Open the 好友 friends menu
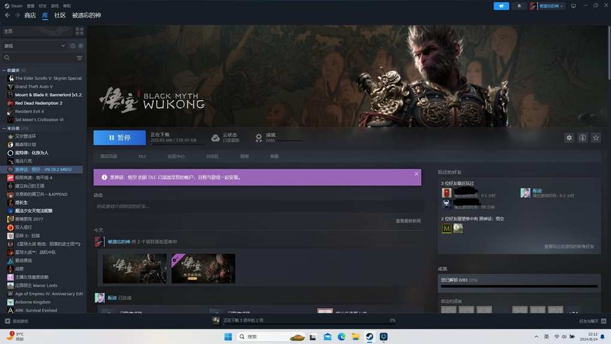The width and height of the screenshot is (611, 344). [x=43, y=6]
